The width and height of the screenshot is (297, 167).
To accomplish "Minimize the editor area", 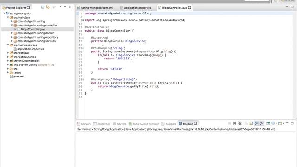I will point(287,6).
